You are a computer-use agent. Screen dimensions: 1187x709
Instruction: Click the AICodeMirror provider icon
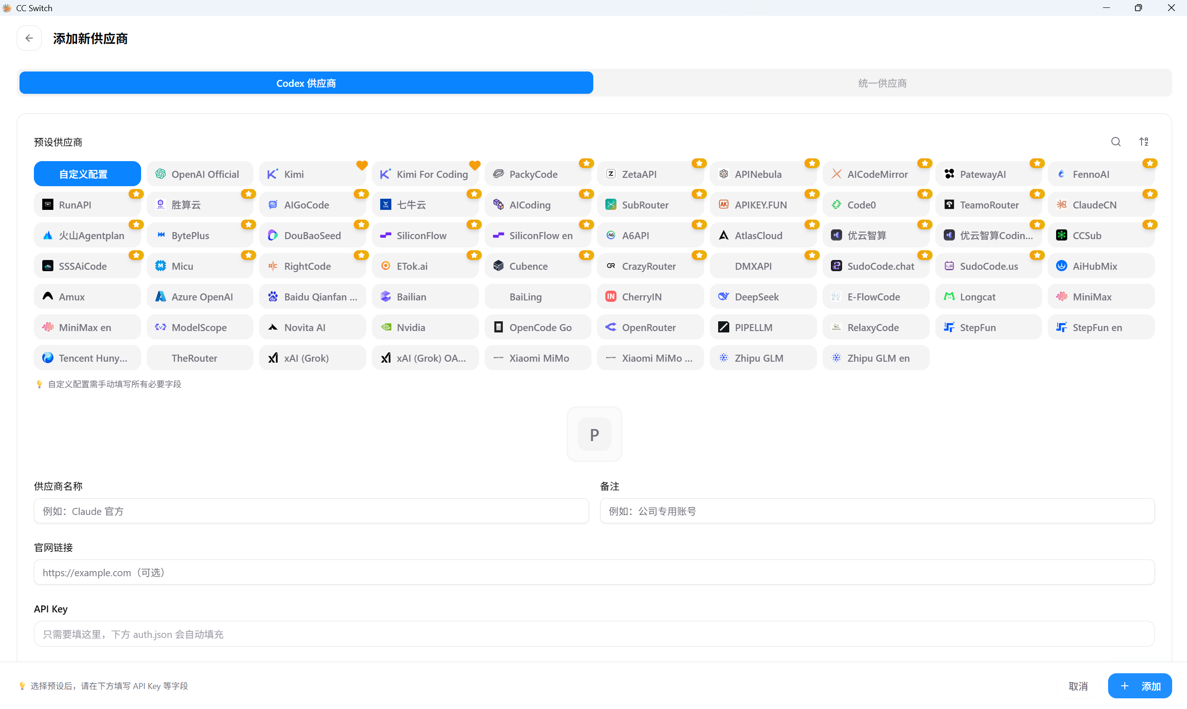[837, 174]
